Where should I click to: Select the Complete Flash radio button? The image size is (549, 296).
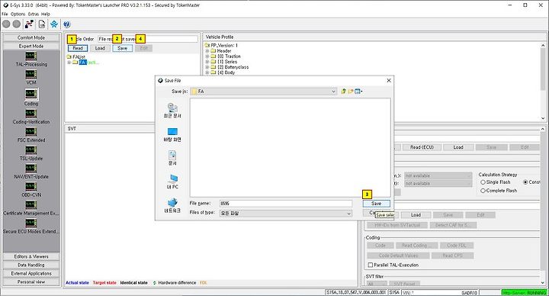pyautogui.click(x=483, y=191)
